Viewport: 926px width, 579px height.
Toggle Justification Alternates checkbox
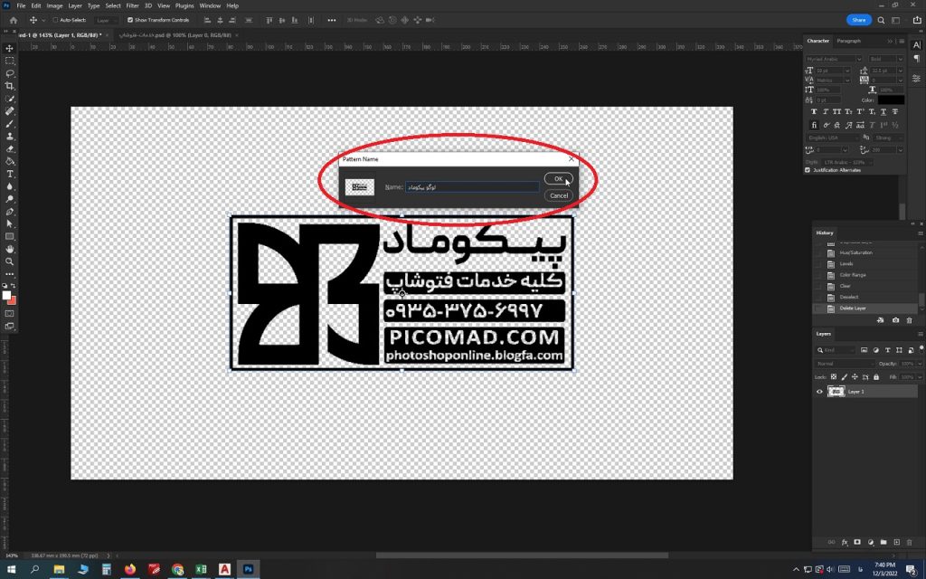click(808, 170)
